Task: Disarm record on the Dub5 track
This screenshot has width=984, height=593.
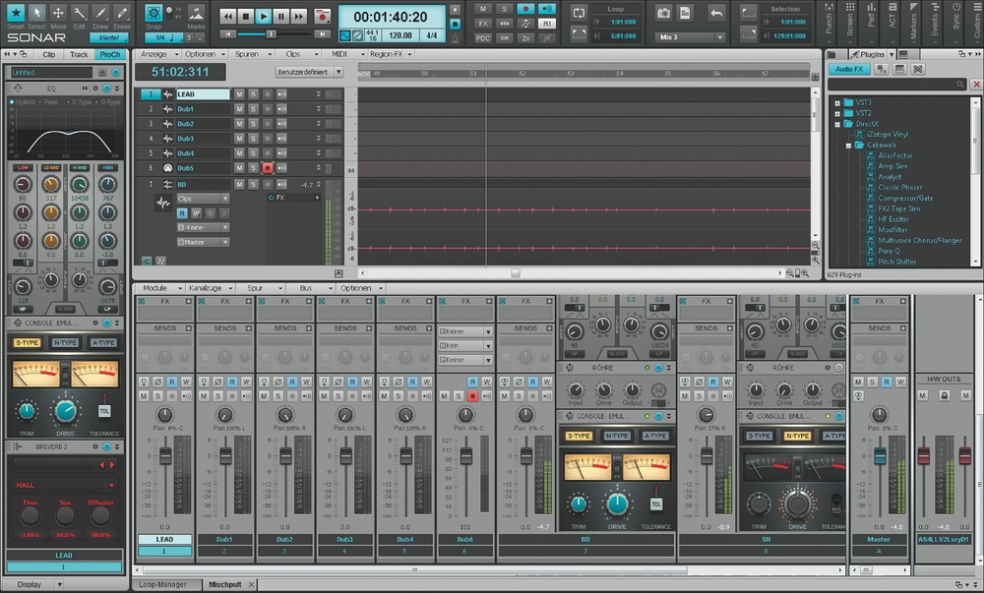Action: pyautogui.click(x=268, y=168)
